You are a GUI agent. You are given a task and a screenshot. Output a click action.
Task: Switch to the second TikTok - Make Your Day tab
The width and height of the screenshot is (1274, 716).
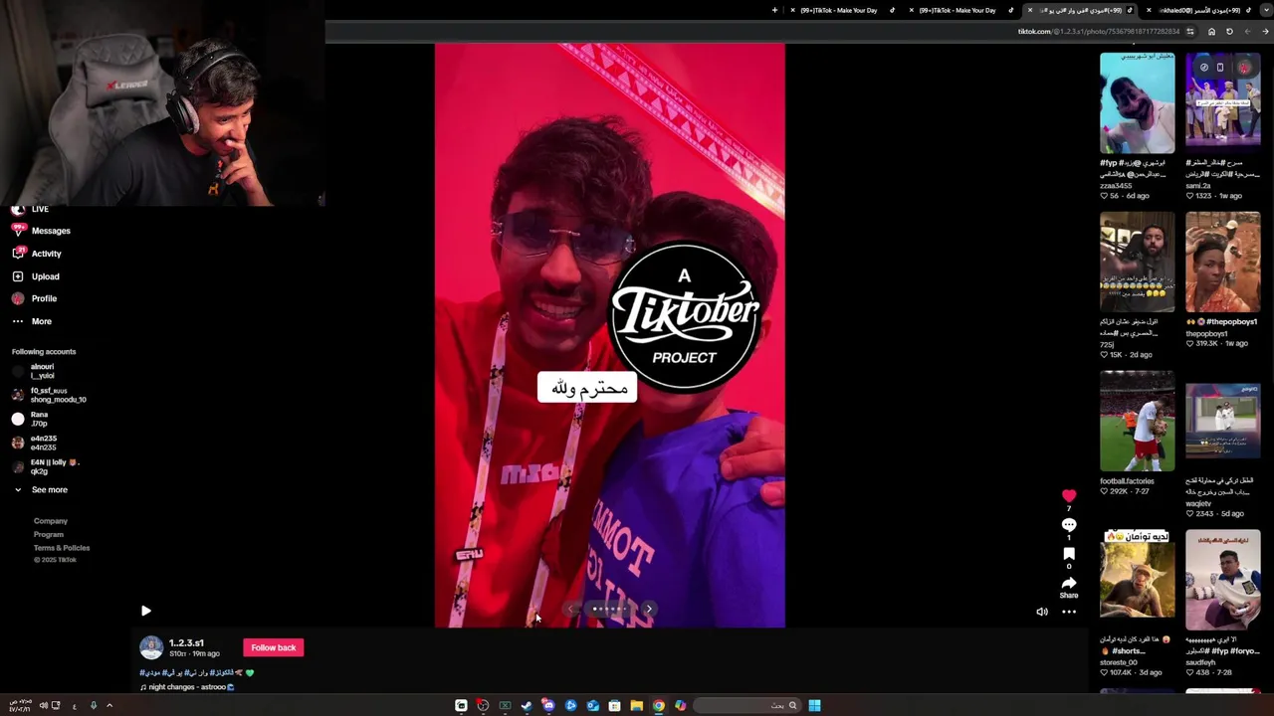point(960,10)
